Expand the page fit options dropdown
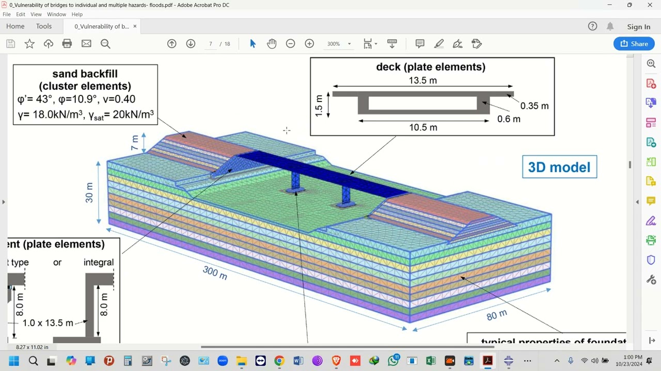The image size is (661, 371). click(x=376, y=44)
